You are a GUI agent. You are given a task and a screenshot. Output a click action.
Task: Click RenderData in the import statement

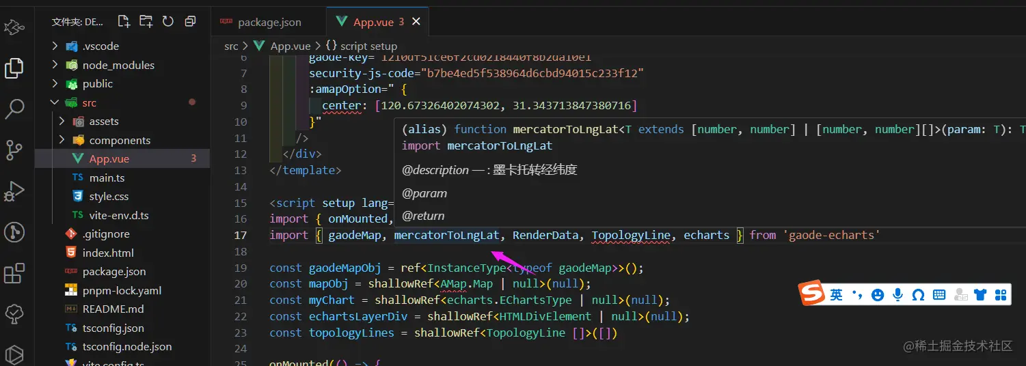(x=545, y=235)
